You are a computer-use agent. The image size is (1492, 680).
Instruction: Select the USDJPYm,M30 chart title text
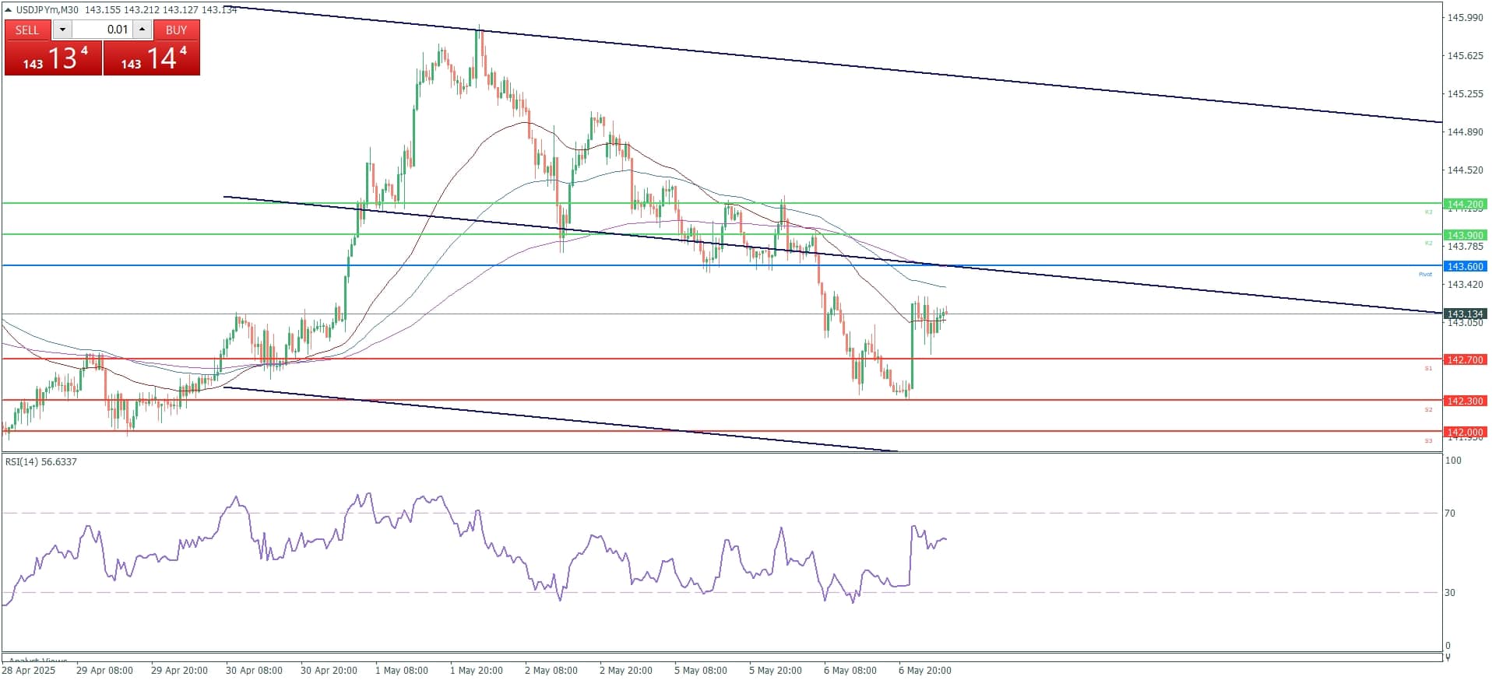point(47,9)
